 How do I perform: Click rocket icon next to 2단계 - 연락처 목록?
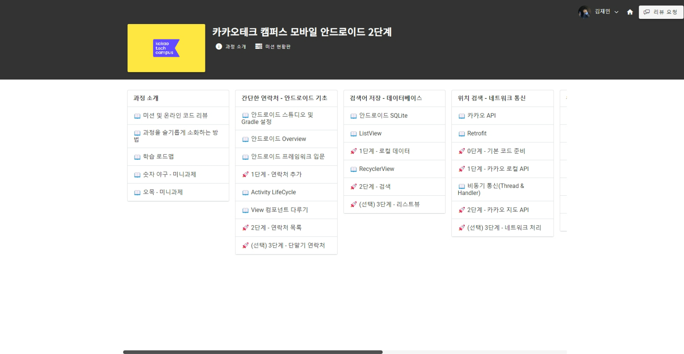pyautogui.click(x=245, y=228)
